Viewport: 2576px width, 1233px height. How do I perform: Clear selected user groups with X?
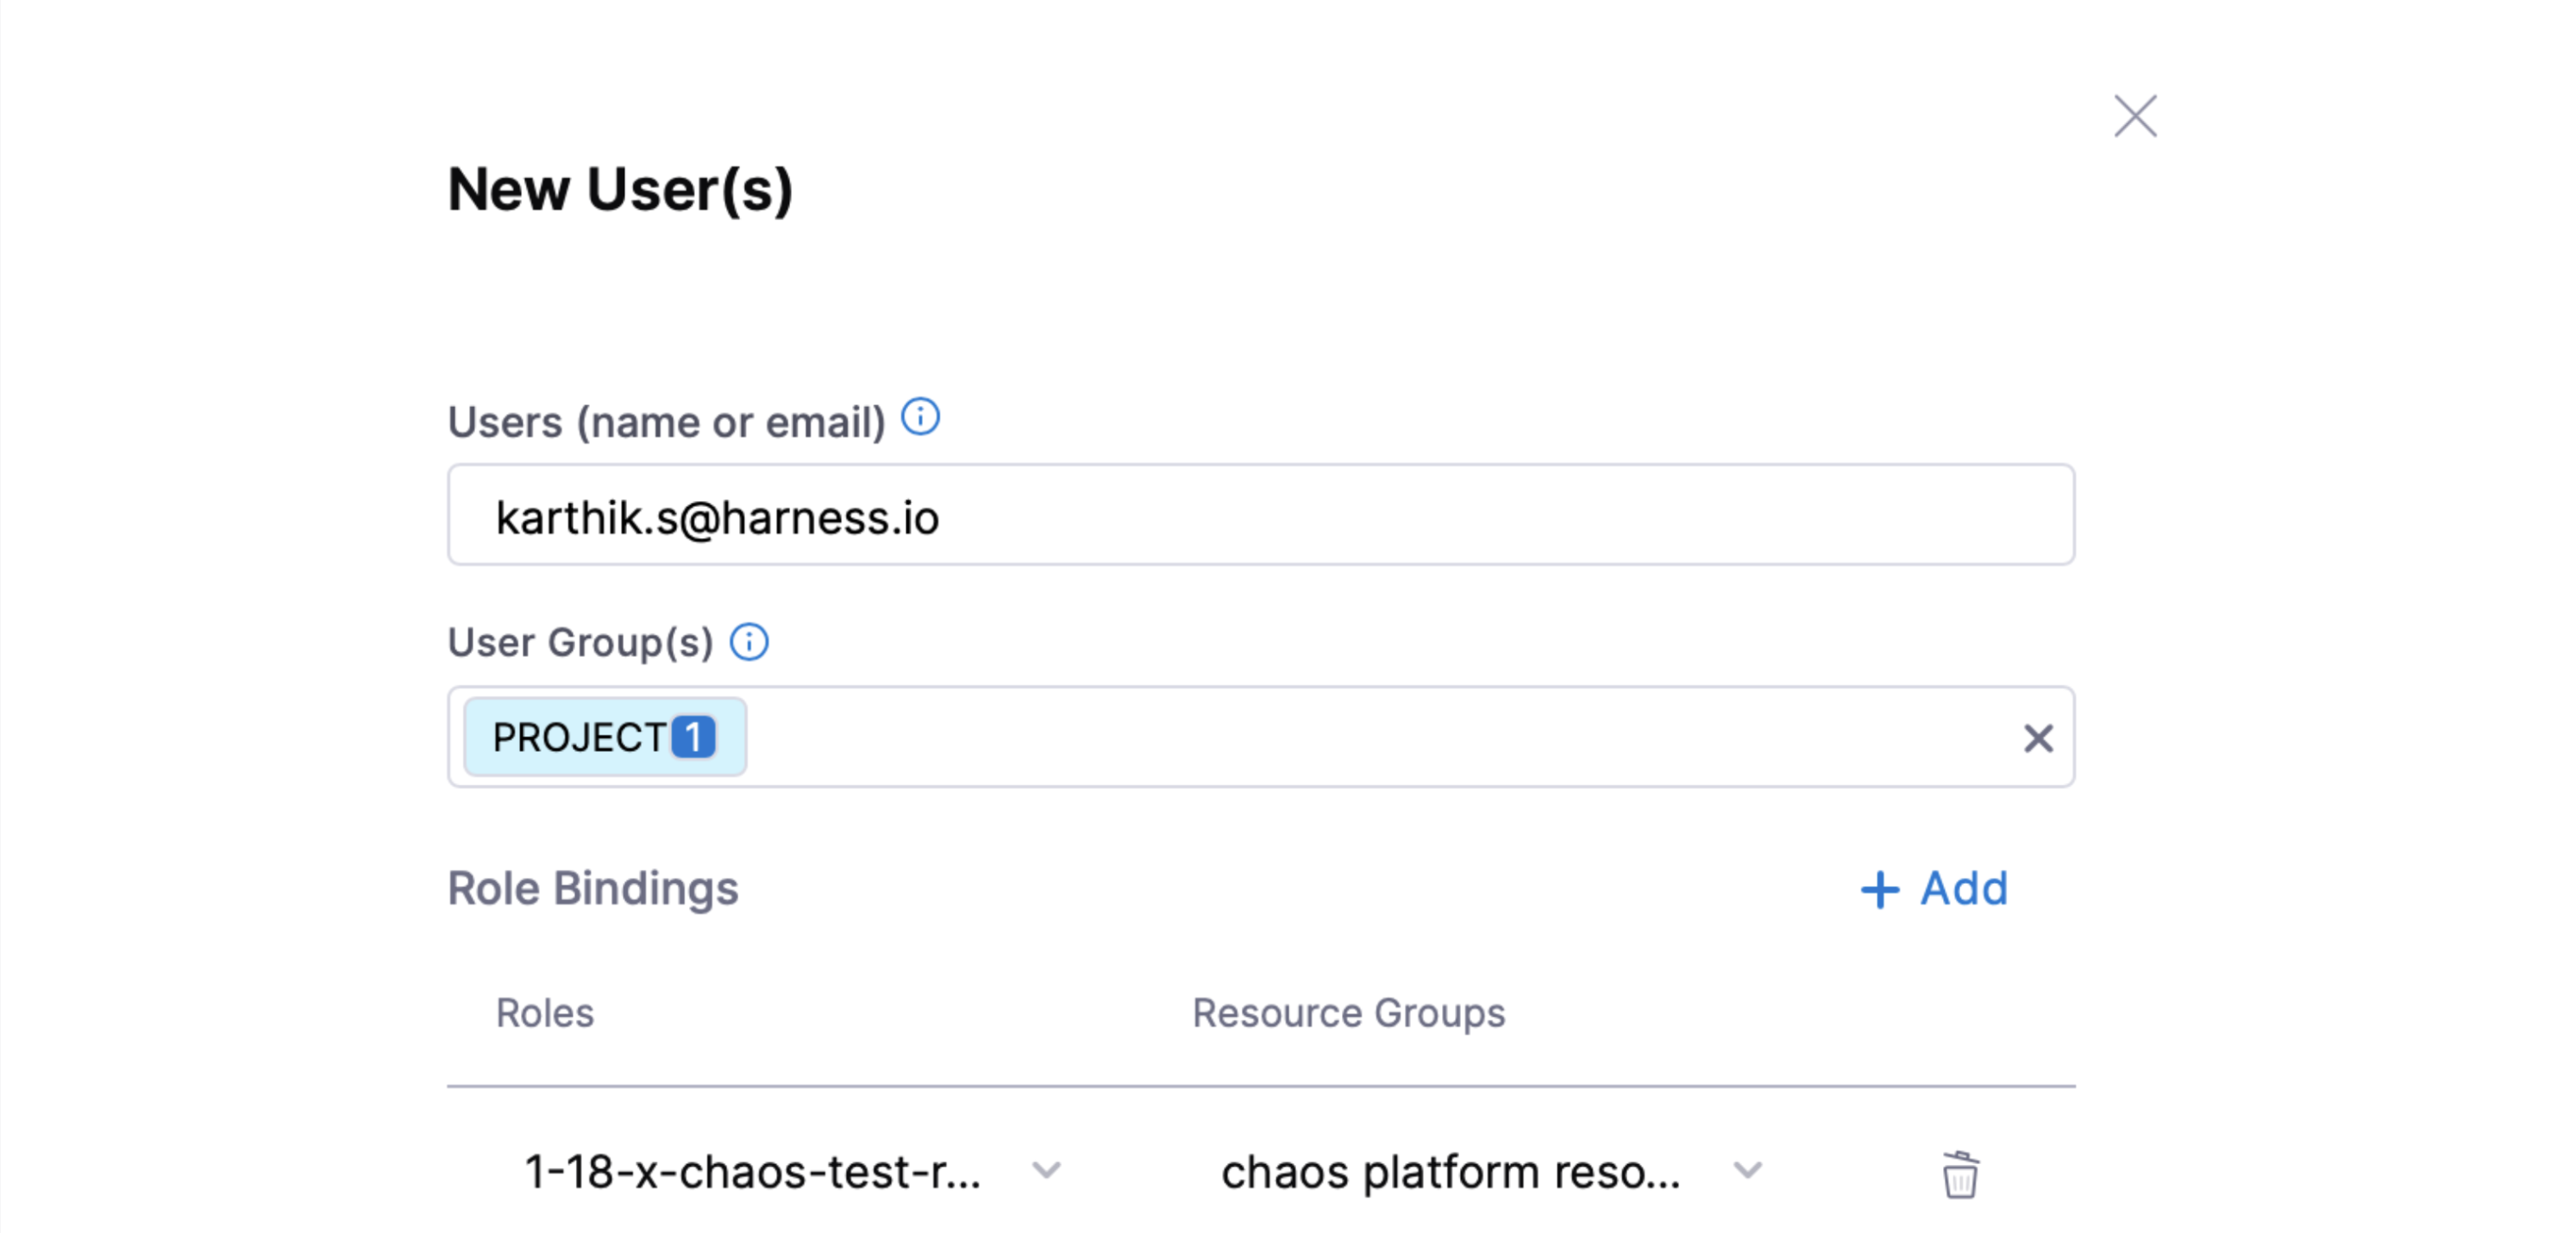(x=2037, y=738)
